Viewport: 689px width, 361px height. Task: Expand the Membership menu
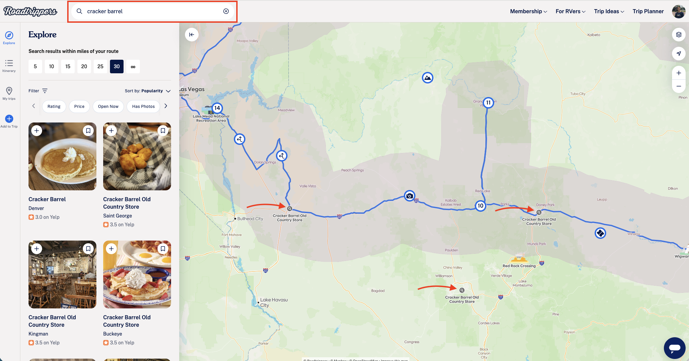pos(528,11)
